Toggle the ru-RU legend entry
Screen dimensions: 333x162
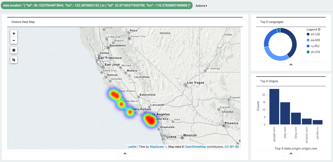tap(315, 46)
